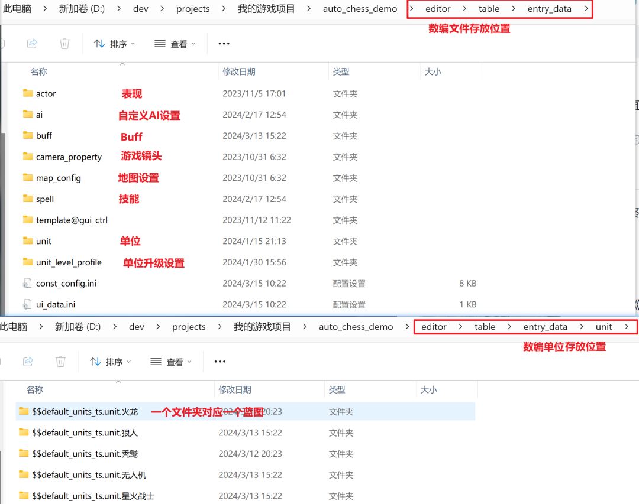Go to unit in lower address bar

click(x=603, y=327)
